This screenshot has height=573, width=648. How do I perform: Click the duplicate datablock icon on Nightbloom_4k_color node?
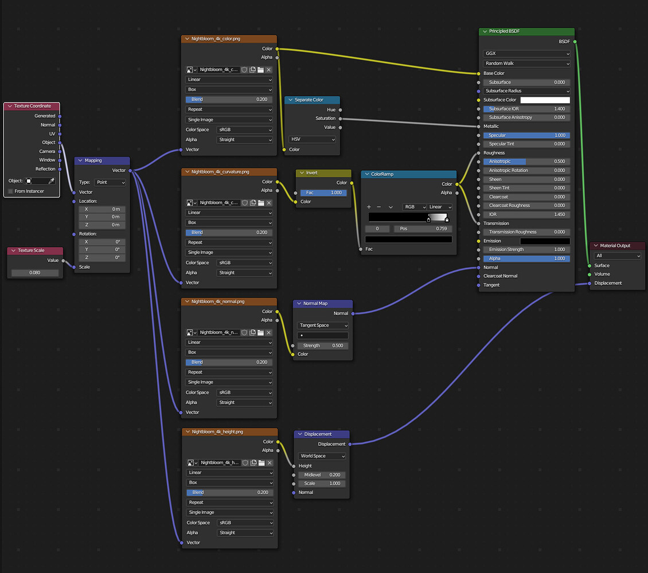pos(253,69)
